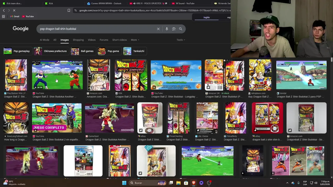Open the J&L Game back cover result

(207, 118)
